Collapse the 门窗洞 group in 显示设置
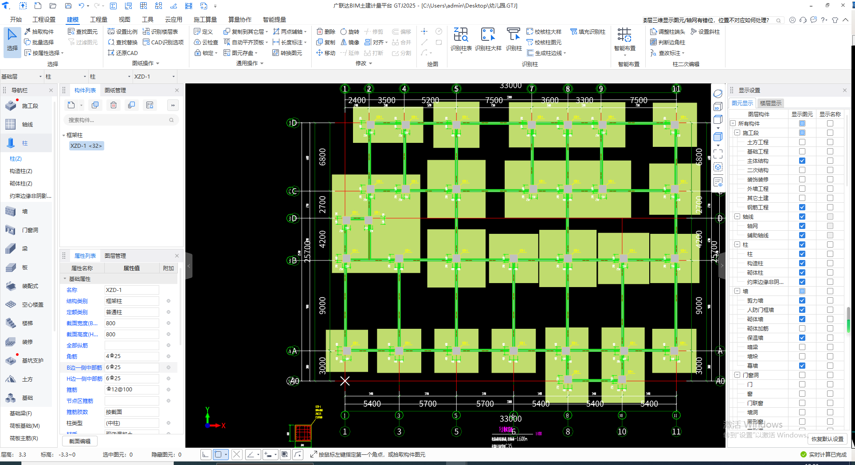 (x=737, y=375)
